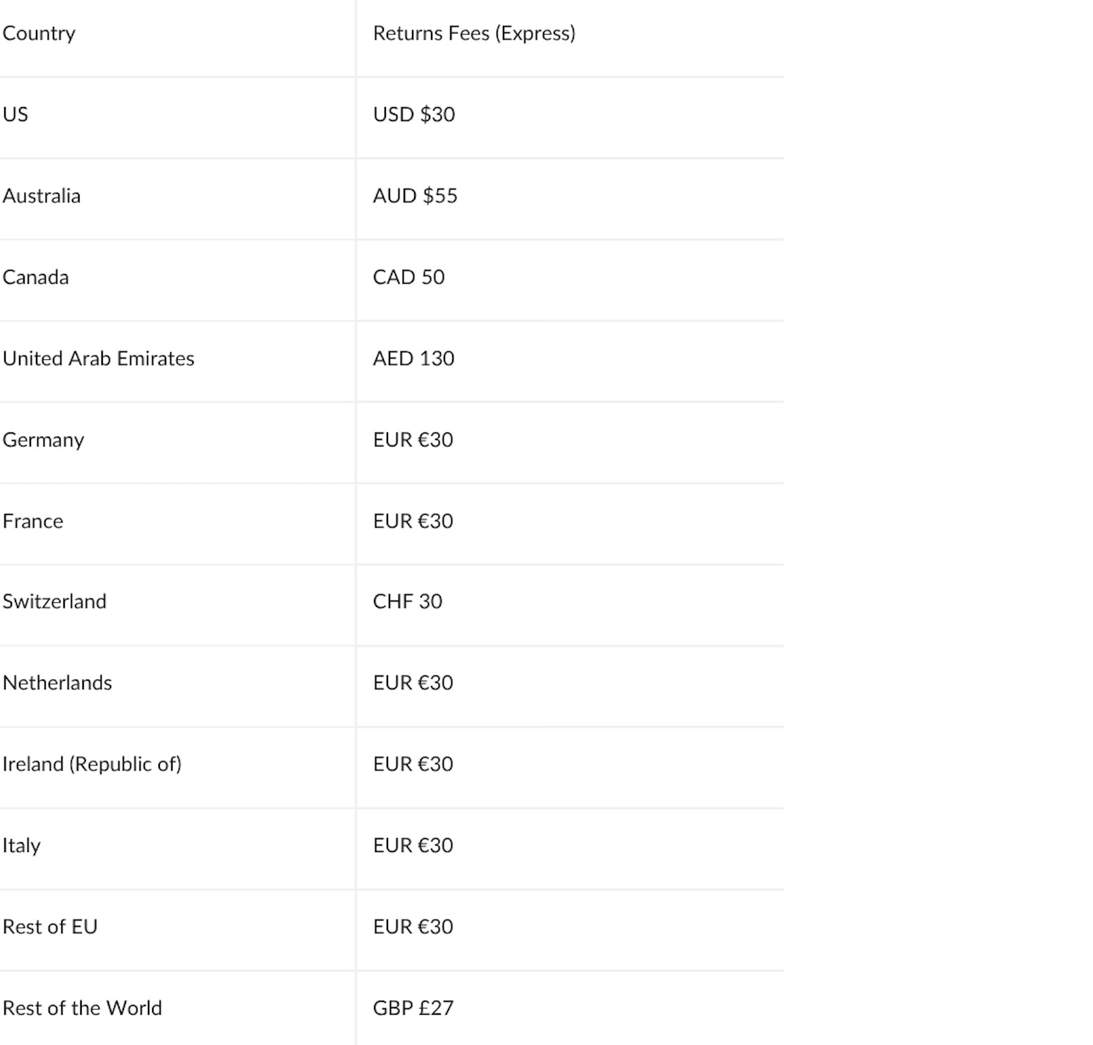This screenshot has height=1045, width=1093.
Task: Select the Rest of the World cell
Action: 82,1008
